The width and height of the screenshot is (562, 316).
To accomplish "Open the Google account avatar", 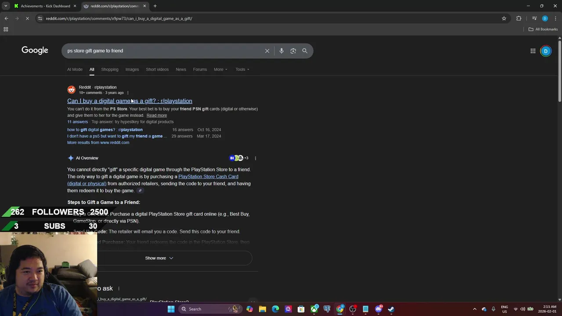I will (546, 51).
